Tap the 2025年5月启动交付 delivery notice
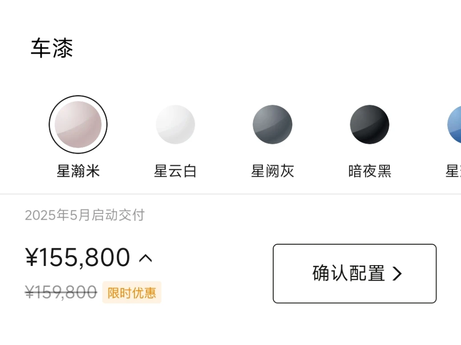This screenshot has width=461, height=345. pos(85,215)
